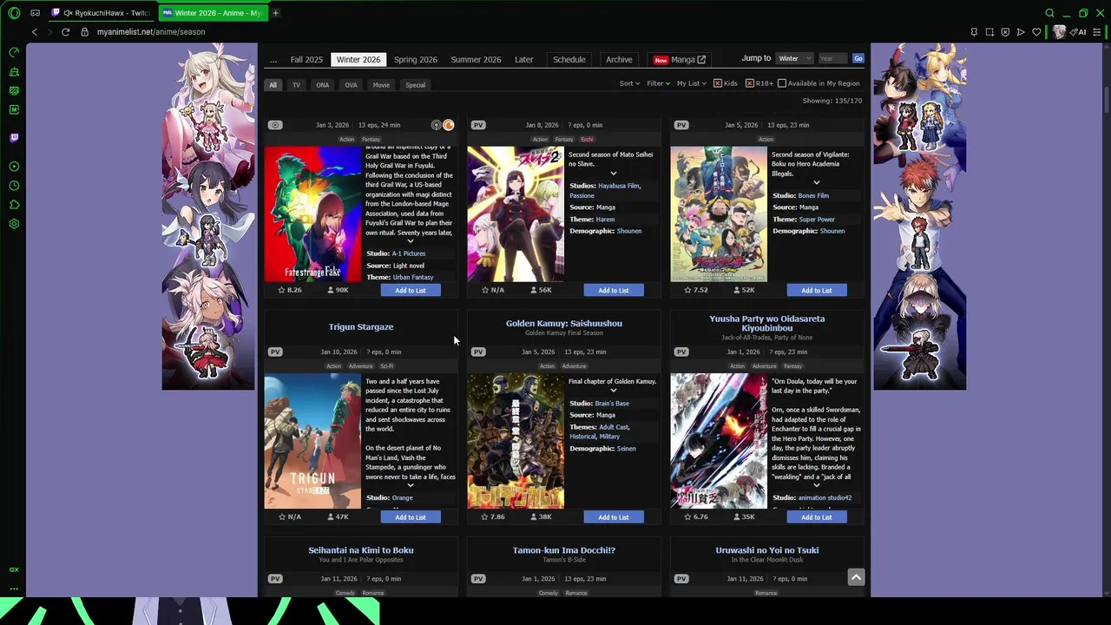Click the site security lock icon
Screen dimensions: 1111x625
click(x=84, y=32)
